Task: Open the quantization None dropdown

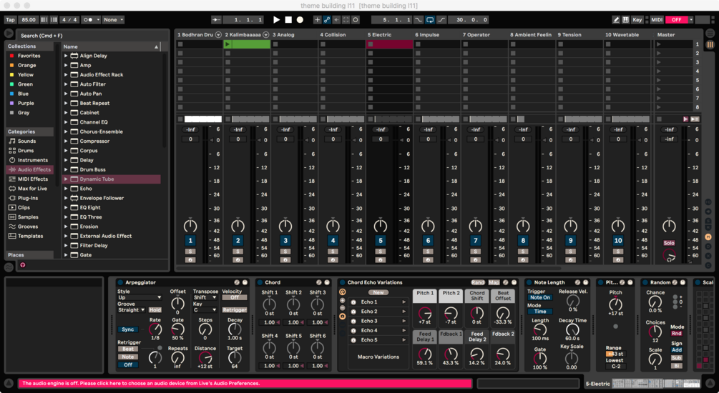Action: [113, 20]
